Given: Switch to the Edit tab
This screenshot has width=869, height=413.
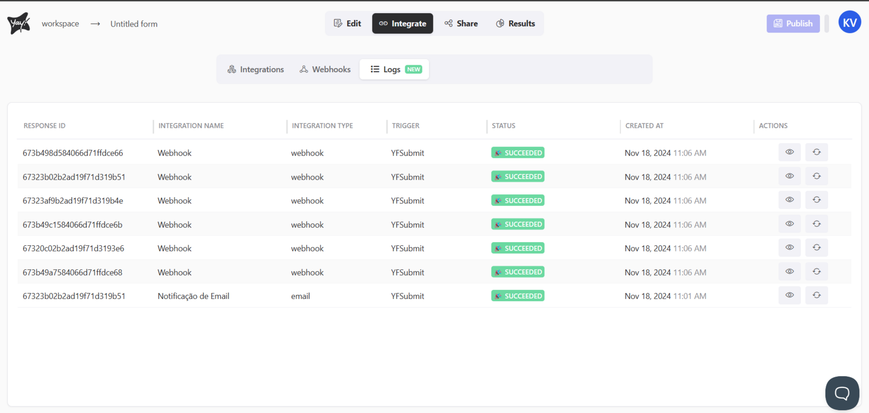Looking at the screenshot, I should [348, 23].
